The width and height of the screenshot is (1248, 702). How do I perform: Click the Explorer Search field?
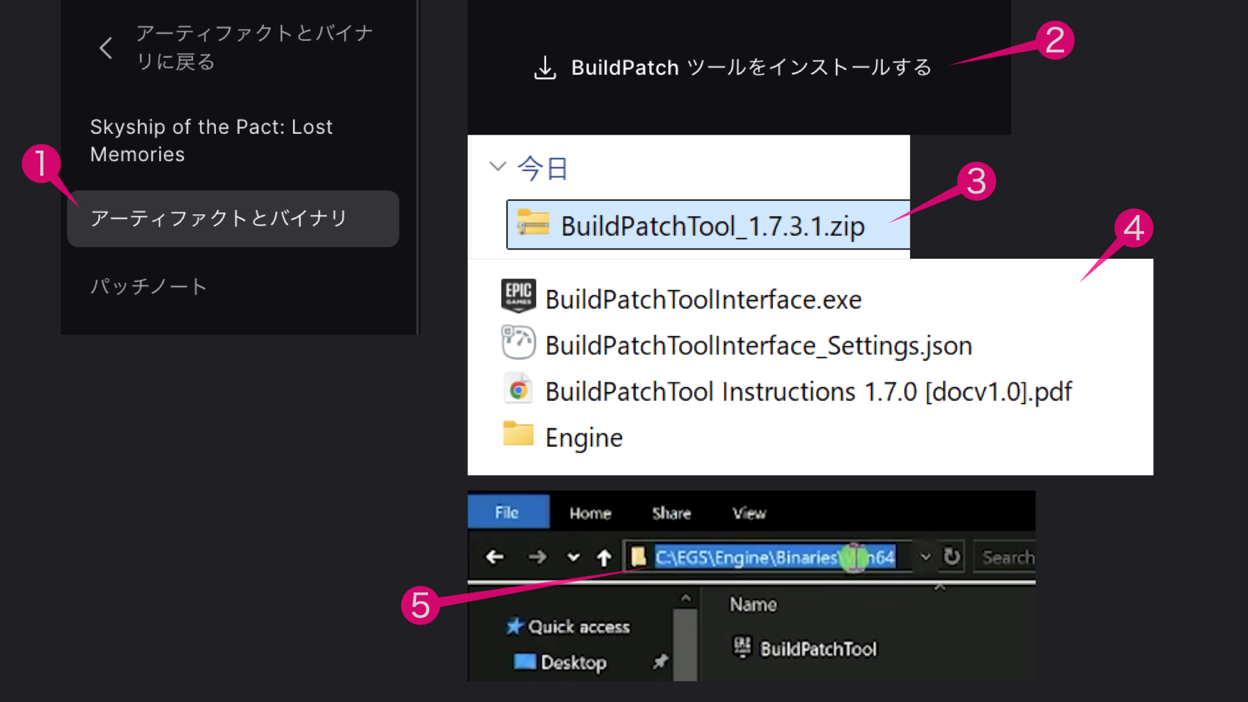[x=1006, y=557]
